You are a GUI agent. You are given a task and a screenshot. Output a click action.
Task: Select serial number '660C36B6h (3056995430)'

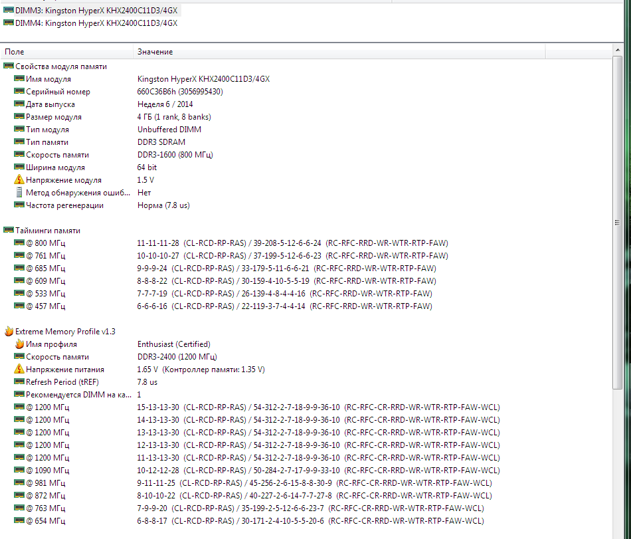pyautogui.click(x=180, y=92)
